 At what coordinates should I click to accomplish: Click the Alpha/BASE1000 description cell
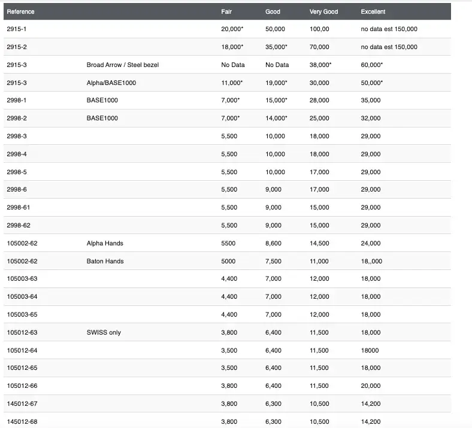tap(111, 83)
